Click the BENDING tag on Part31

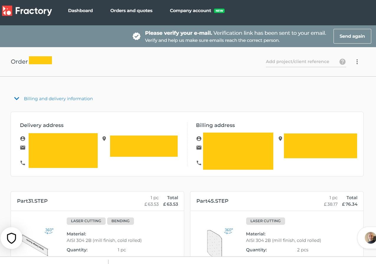pyautogui.click(x=120, y=221)
